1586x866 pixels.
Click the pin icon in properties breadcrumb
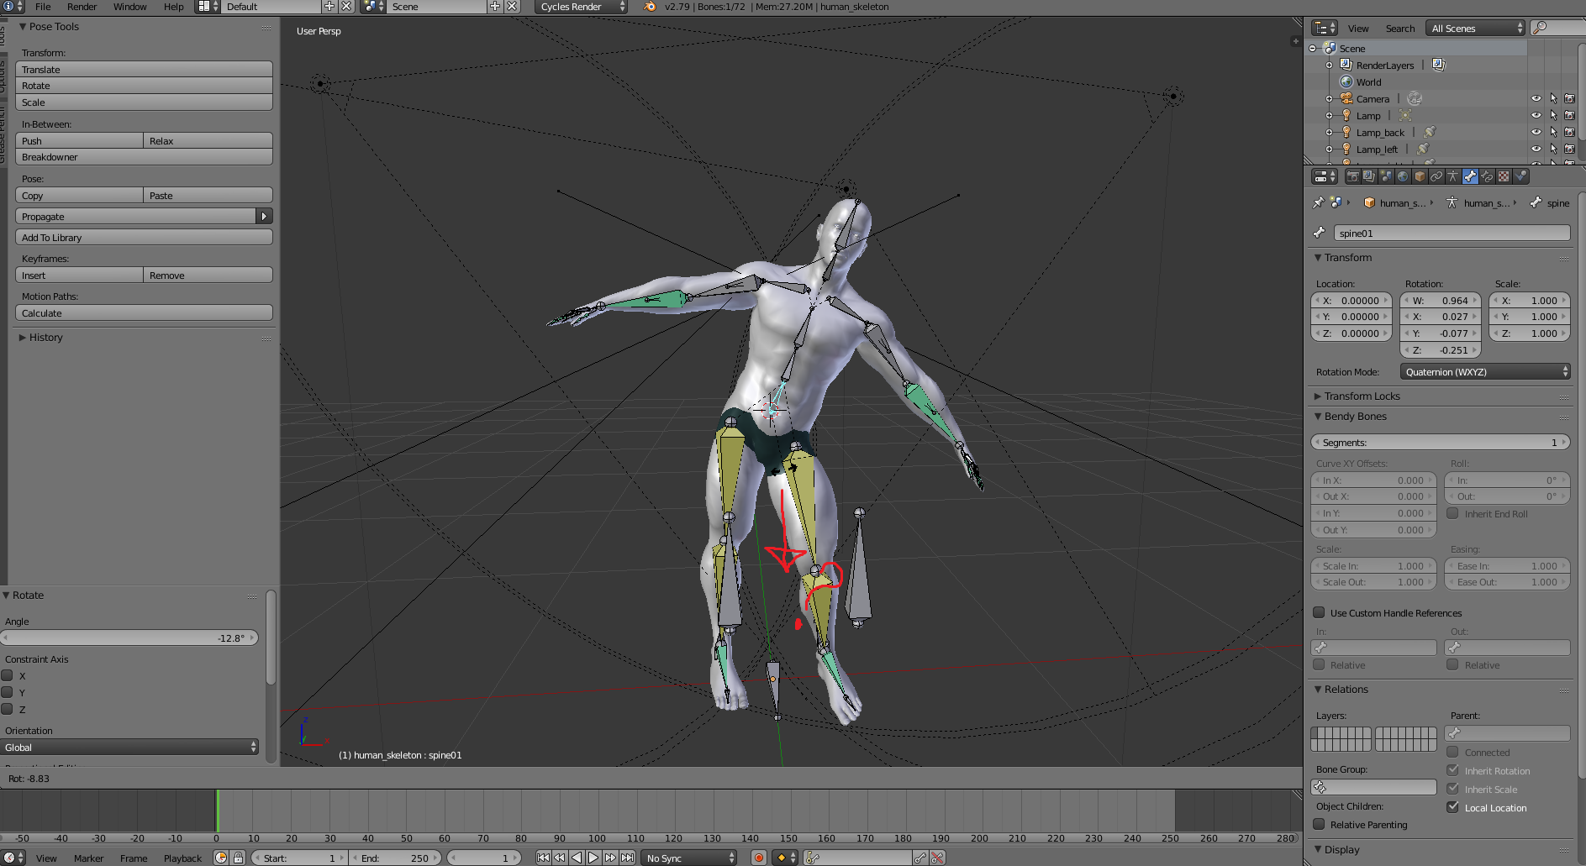point(1318,202)
